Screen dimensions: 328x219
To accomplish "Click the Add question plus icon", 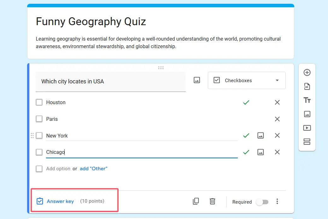I will pyautogui.click(x=307, y=73).
